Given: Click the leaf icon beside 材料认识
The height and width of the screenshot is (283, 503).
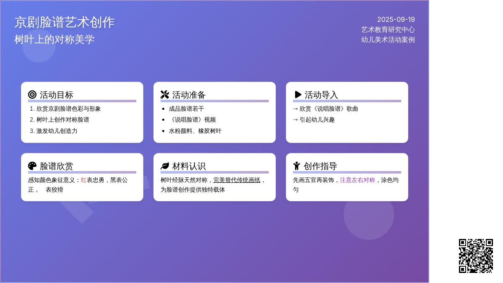Looking at the screenshot, I should (165, 166).
